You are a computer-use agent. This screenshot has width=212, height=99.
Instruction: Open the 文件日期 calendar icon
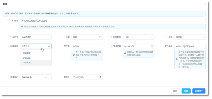(x=152, y=46)
